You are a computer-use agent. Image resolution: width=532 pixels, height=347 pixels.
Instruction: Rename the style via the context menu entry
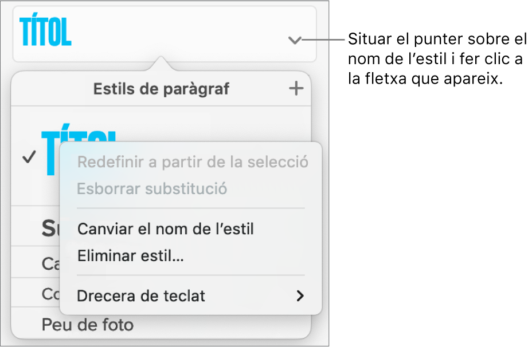pos(166,228)
